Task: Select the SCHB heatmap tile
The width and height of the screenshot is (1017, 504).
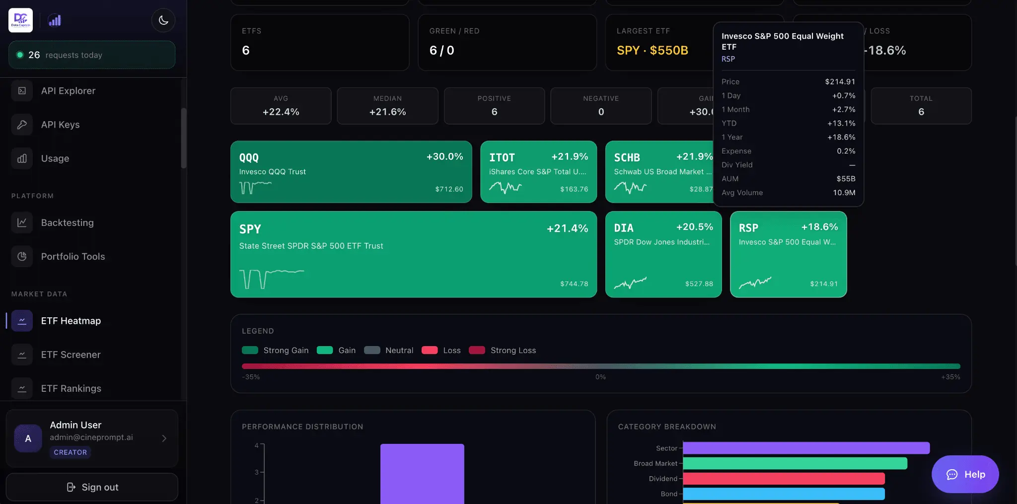Action: (659, 172)
